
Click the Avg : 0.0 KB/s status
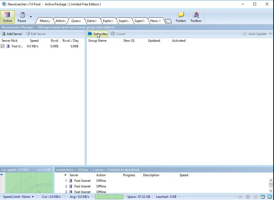(79, 197)
